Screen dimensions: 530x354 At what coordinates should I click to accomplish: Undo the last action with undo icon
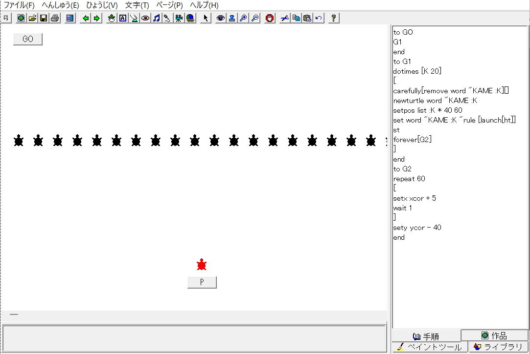click(x=319, y=18)
